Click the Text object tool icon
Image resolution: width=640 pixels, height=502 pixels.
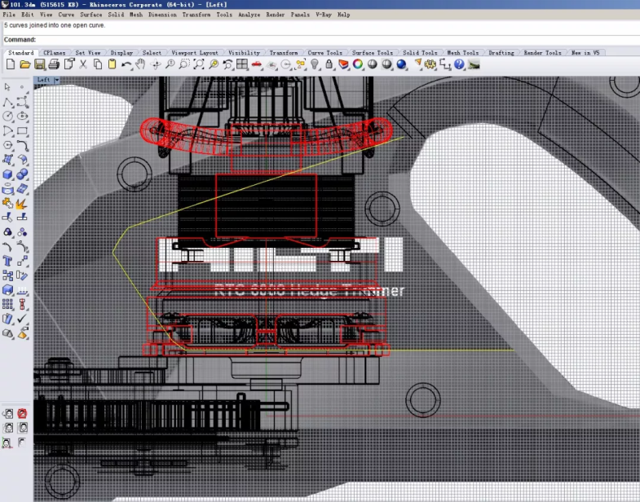8,261
